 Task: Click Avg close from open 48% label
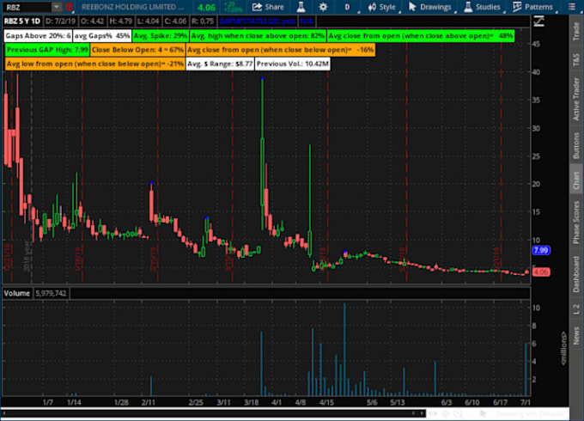pyautogui.click(x=421, y=36)
